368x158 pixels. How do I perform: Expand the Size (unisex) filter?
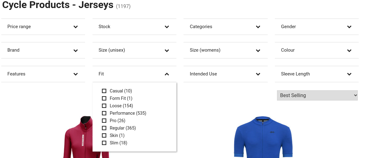134,50
